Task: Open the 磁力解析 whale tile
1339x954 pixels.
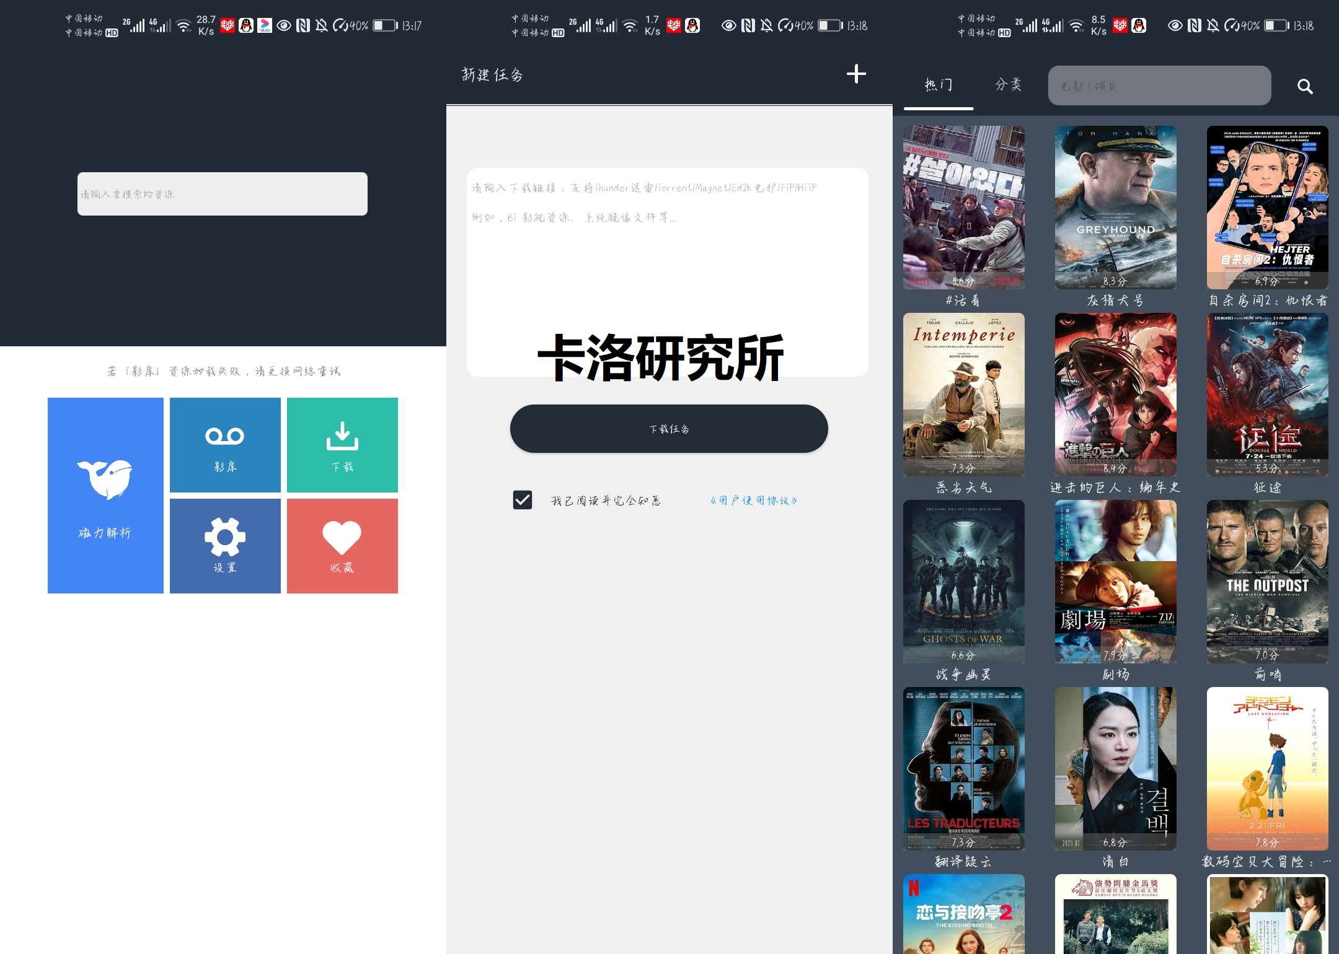Action: click(x=105, y=496)
